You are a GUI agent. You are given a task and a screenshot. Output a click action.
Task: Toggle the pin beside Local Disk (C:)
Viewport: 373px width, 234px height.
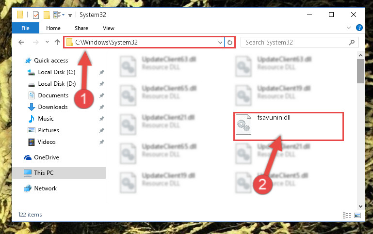pyautogui.click(x=101, y=72)
